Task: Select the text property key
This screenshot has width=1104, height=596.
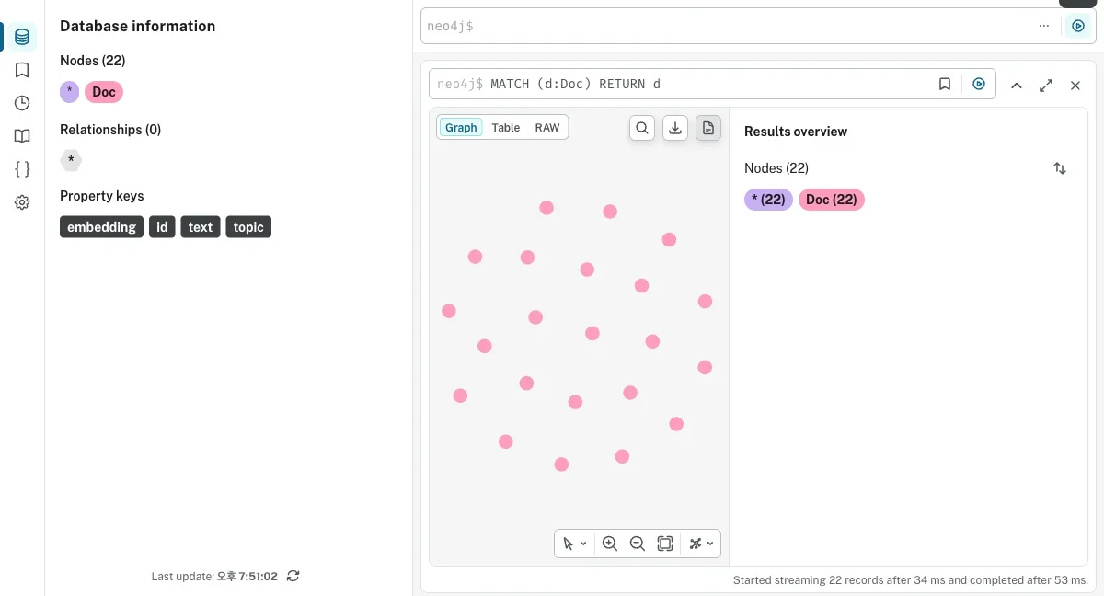Action: coord(201,227)
